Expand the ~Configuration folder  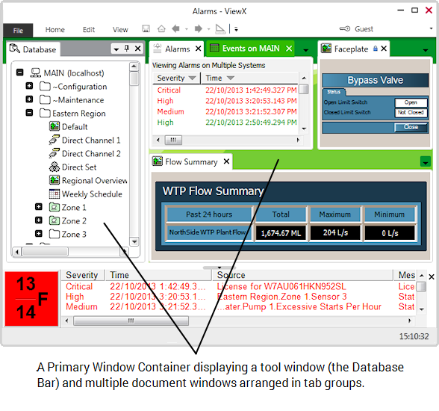(29, 86)
